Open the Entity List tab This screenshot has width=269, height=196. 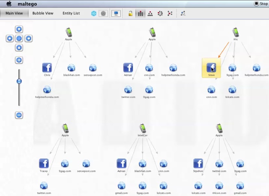point(71,13)
